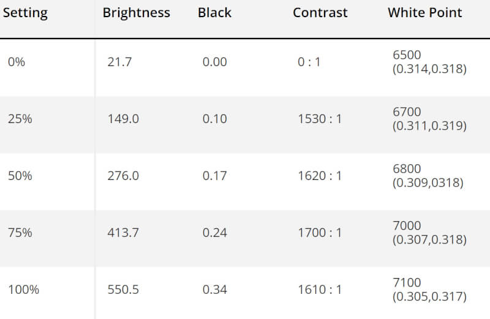This screenshot has height=319, width=490.
Task: Click the 6500 white point cell
Action: tap(429, 62)
